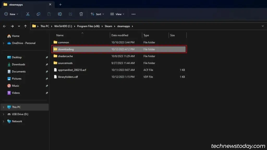Click pin icon next to Music

(x=47, y=86)
